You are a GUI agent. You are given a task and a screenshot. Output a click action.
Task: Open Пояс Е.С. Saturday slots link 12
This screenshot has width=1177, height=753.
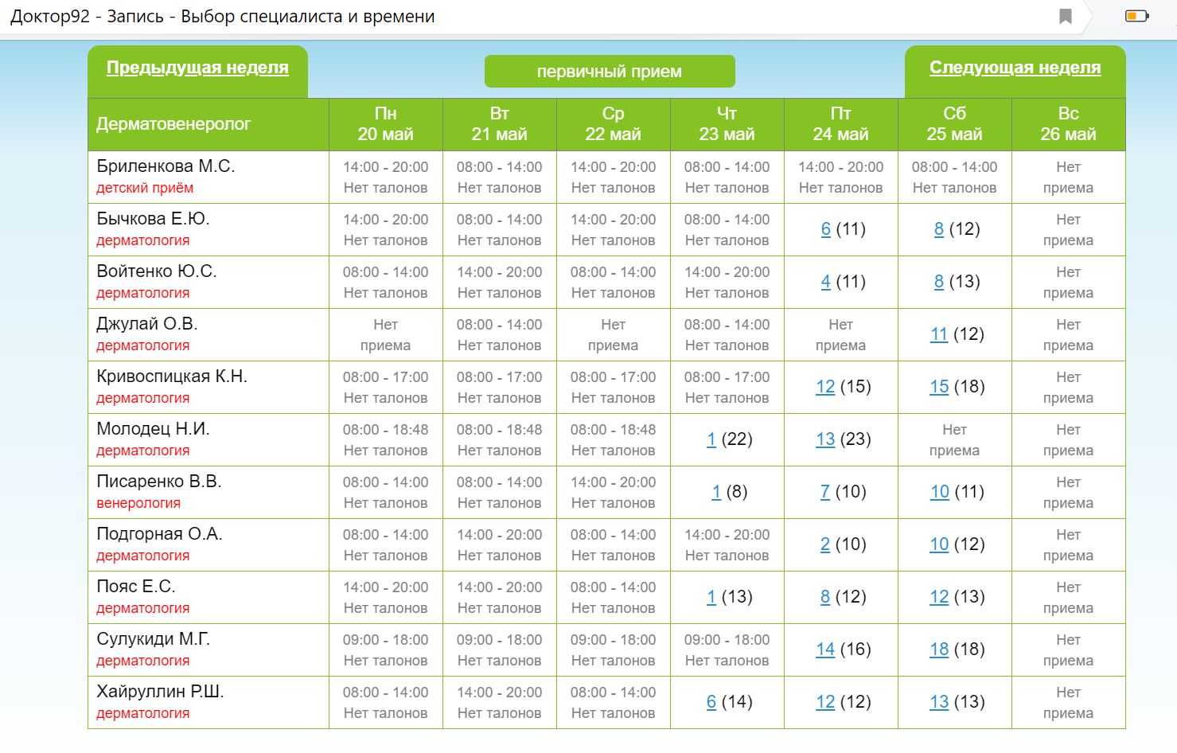pos(939,597)
